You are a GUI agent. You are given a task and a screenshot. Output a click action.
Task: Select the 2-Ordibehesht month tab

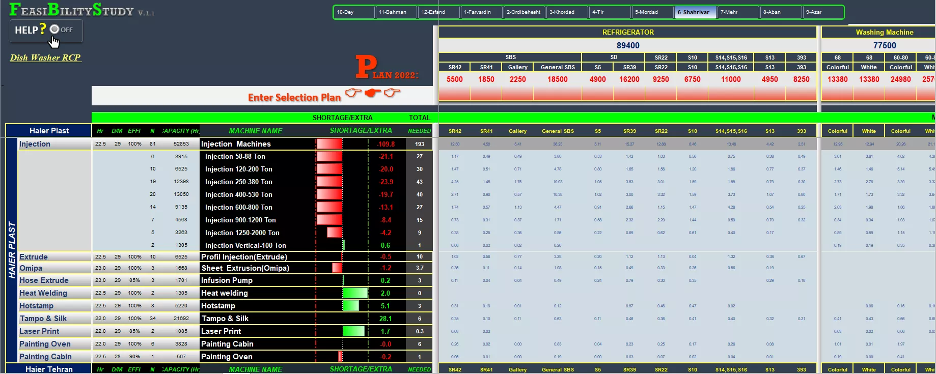pyautogui.click(x=525, y=12)
